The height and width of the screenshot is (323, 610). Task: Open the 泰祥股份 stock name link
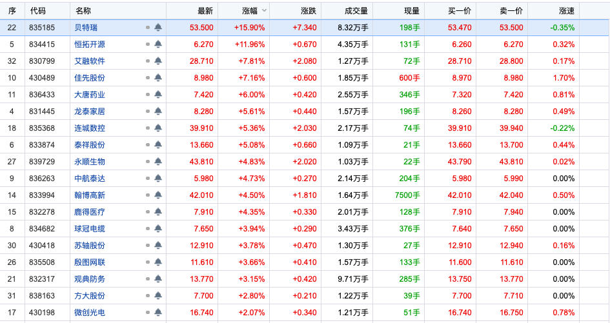(x=90, y=145)
